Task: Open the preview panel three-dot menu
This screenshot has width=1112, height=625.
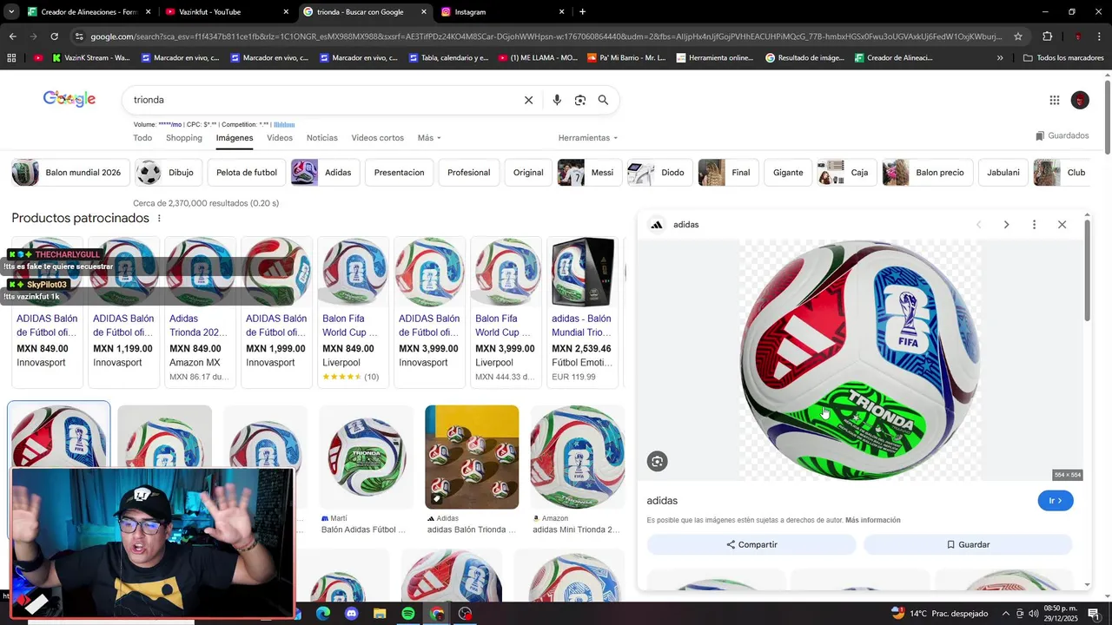Action: click(1034, 225)
